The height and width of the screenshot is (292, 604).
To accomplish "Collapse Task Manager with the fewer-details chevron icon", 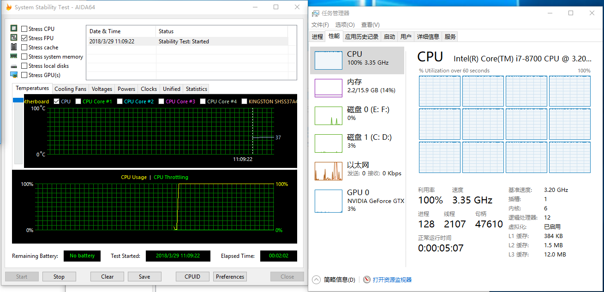I will pyautogui.click(x=316, y=280).
